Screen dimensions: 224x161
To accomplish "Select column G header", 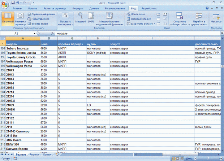I will (72, 38).
